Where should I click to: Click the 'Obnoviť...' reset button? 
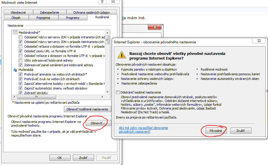98,123
